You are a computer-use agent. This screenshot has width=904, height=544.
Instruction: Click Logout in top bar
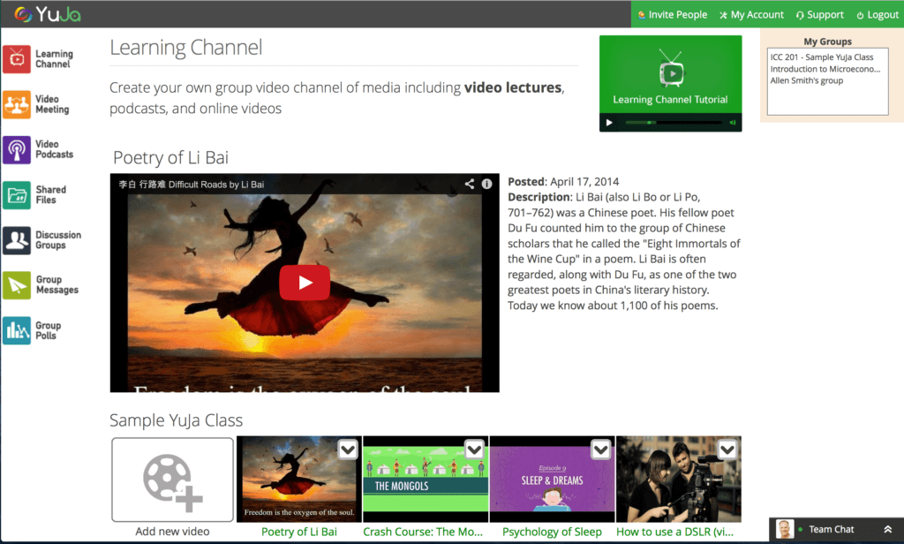(878, 14)
